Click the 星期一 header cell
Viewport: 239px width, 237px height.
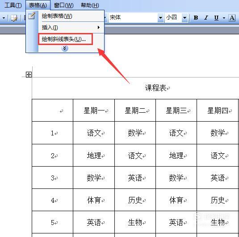94,110
